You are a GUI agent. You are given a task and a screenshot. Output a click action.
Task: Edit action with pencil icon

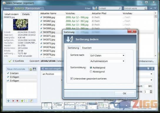coord(31,101)
